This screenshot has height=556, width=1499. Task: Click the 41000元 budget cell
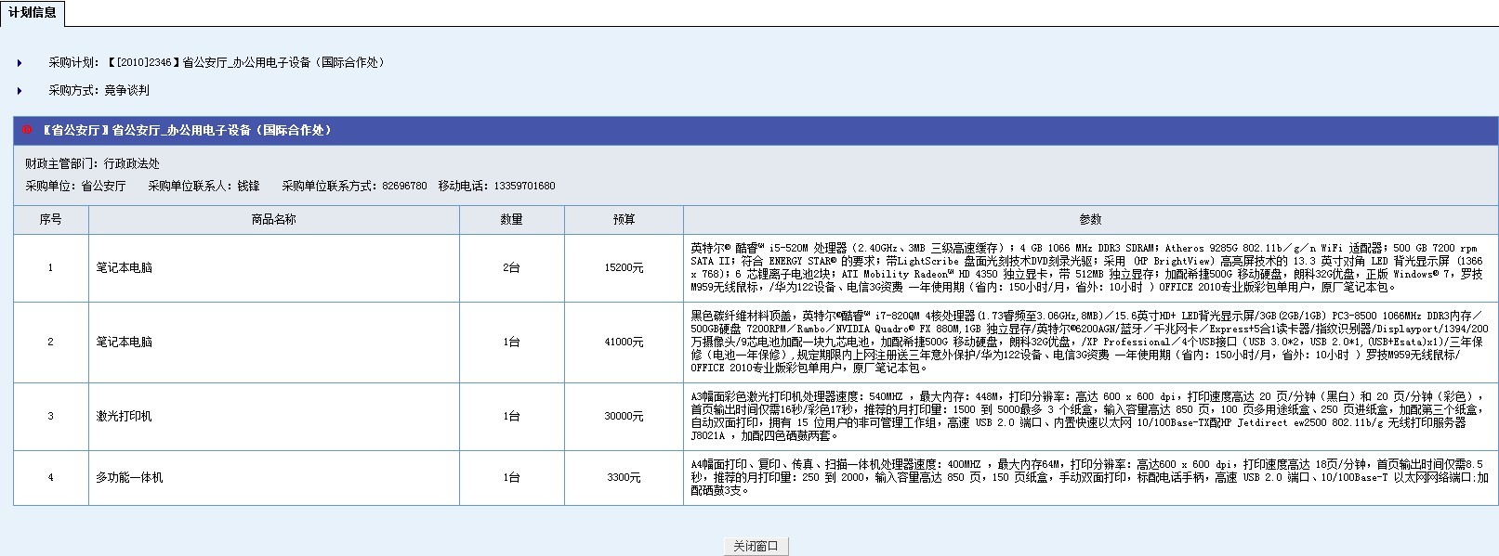pos(624,343)
